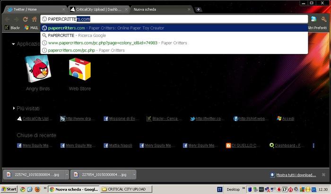Switch to the CriticalCity Upload tab
Viewport: 331px width, 194px height.
(x=98, y=9)
